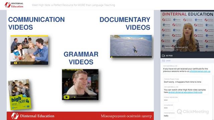This screenshot has width=214, height=120.
Task: Play the communication video with yellow play button
Action: point(15,63)
